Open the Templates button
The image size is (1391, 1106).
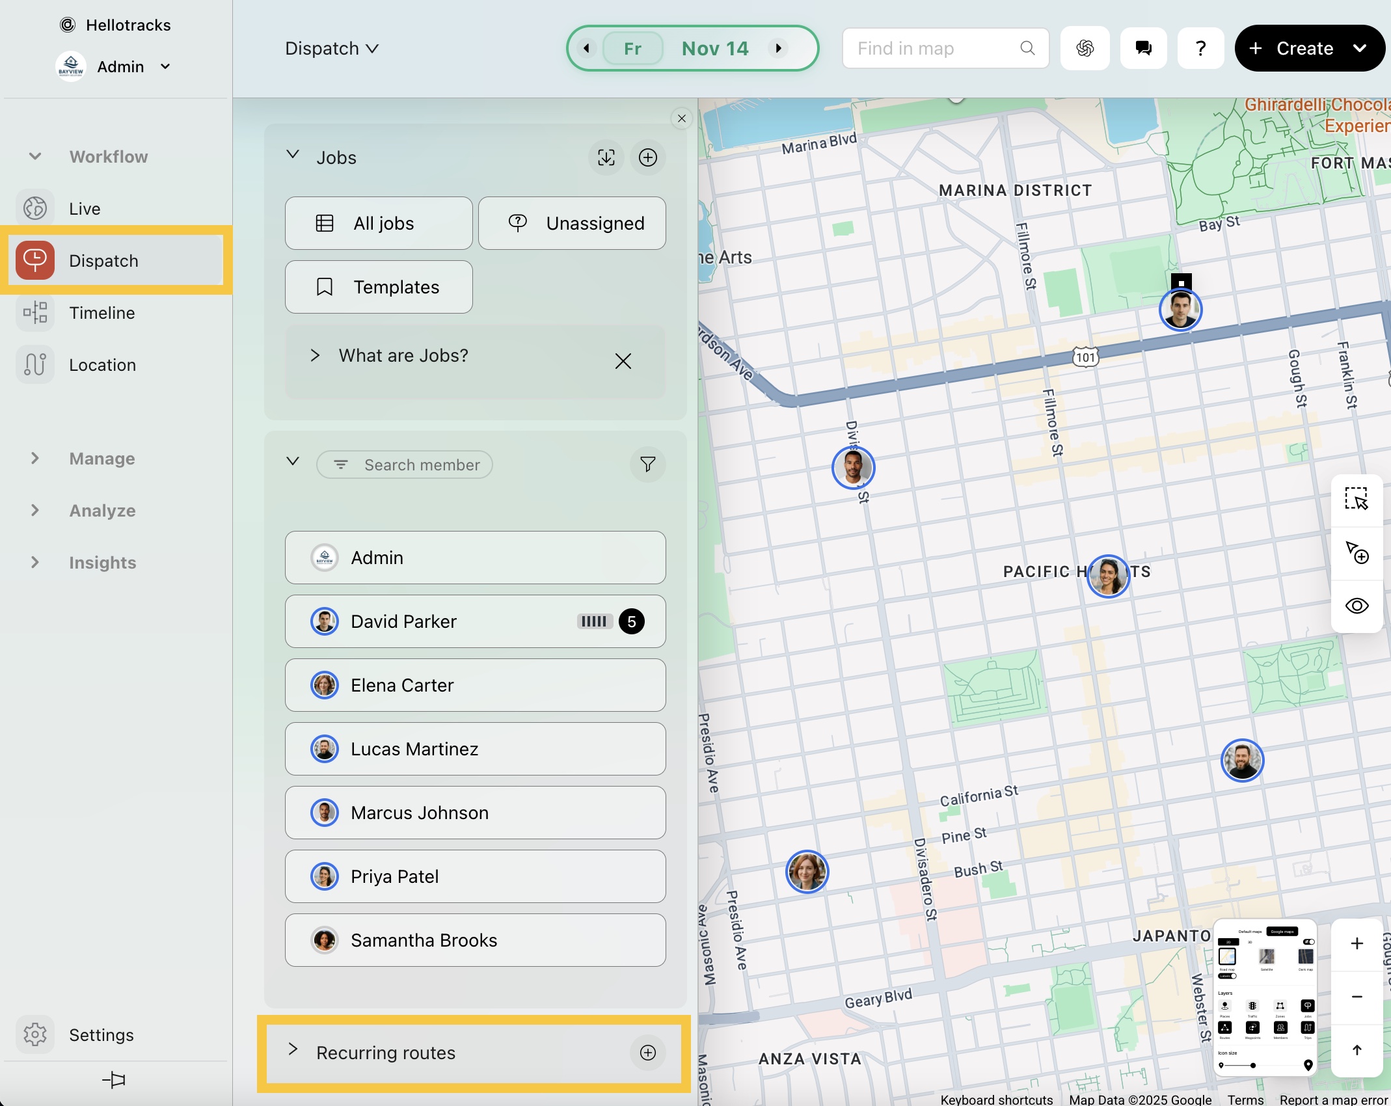379,287
